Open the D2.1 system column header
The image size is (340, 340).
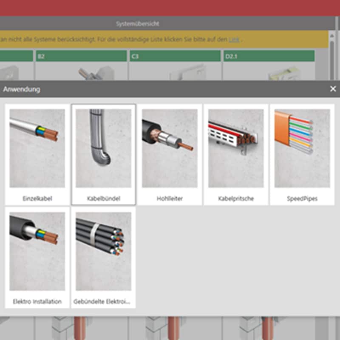269,56
